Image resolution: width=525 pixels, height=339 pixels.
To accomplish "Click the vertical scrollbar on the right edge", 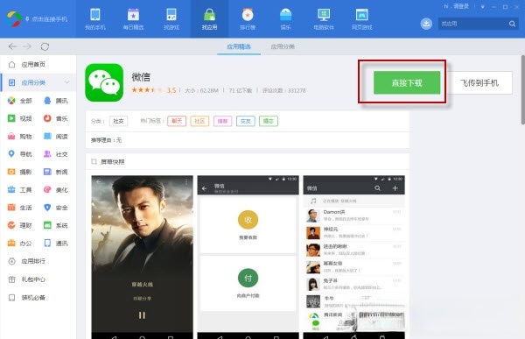I will pyautogui.click(x=522, y=90).
